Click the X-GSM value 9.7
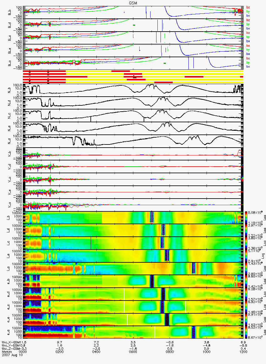This screenshot has width=266, height=364. (59, 342)
